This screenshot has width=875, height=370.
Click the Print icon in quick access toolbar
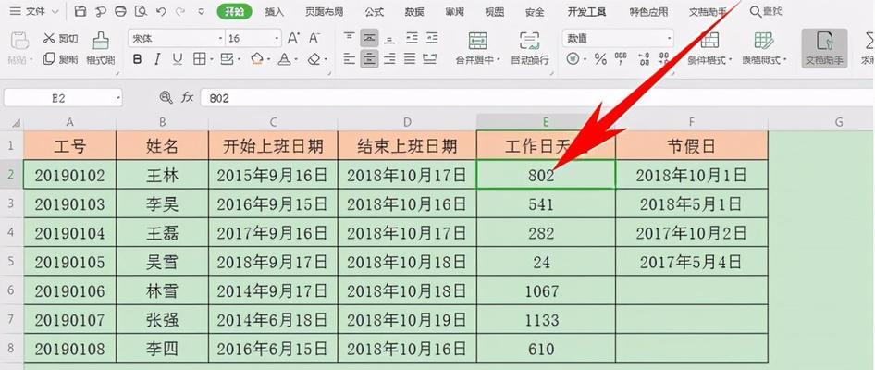click(120, 11)
